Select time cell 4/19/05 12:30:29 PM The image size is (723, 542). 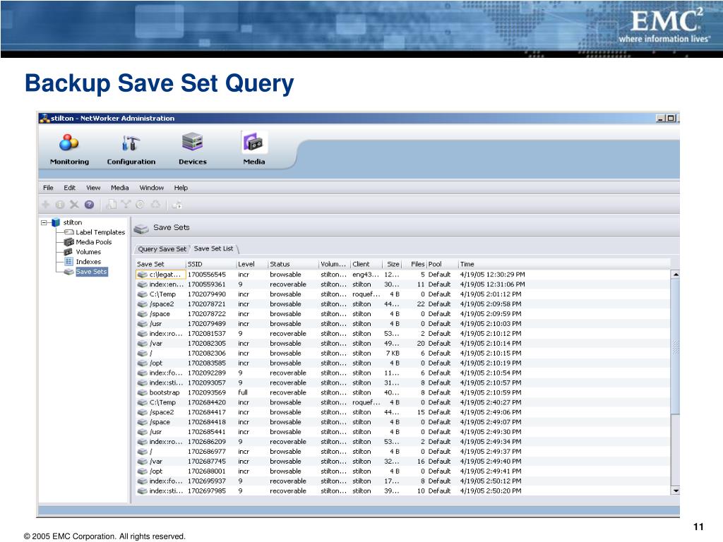(492, 275)
